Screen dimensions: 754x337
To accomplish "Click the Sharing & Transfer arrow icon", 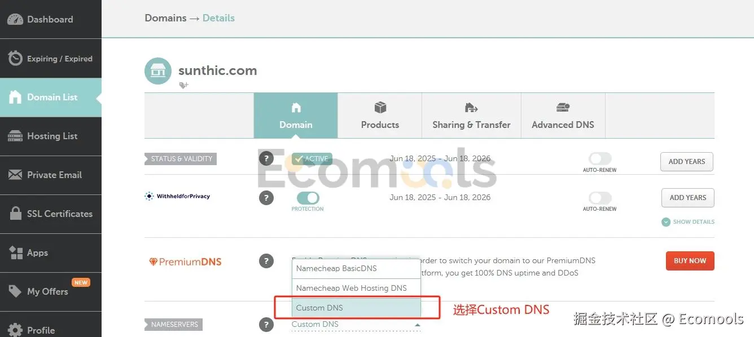I will tap(471, 108).
